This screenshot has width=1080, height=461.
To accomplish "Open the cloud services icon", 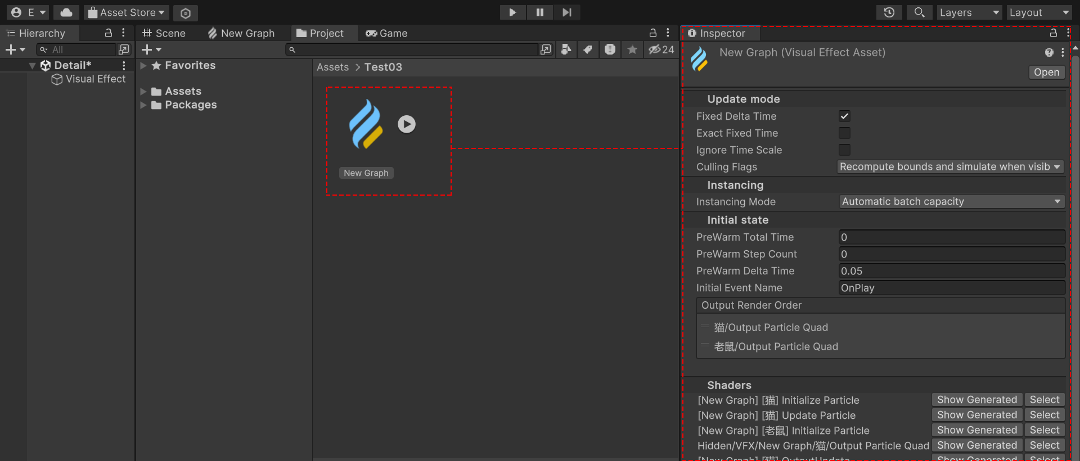I will 66,12.
